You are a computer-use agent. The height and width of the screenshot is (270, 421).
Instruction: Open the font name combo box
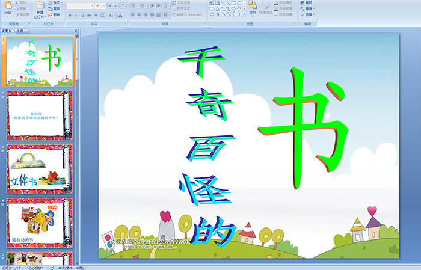click(80, 5)
